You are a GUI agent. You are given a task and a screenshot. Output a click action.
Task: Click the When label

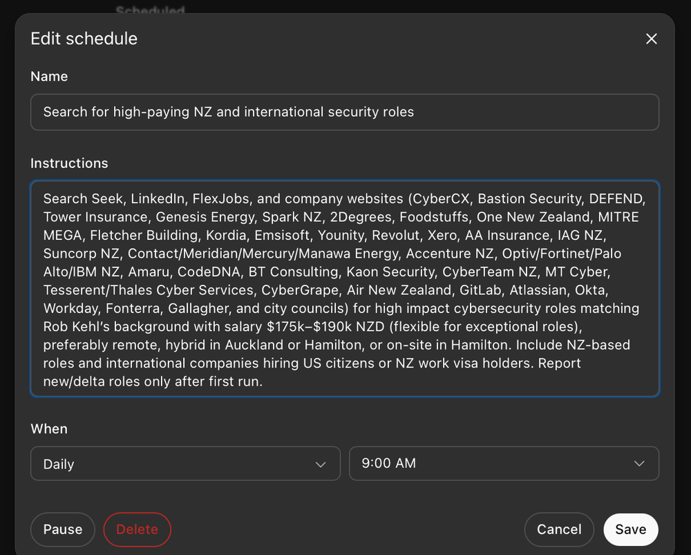click(49, 429)
